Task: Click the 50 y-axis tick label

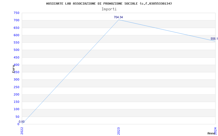Action: click(x=17, y=117)
